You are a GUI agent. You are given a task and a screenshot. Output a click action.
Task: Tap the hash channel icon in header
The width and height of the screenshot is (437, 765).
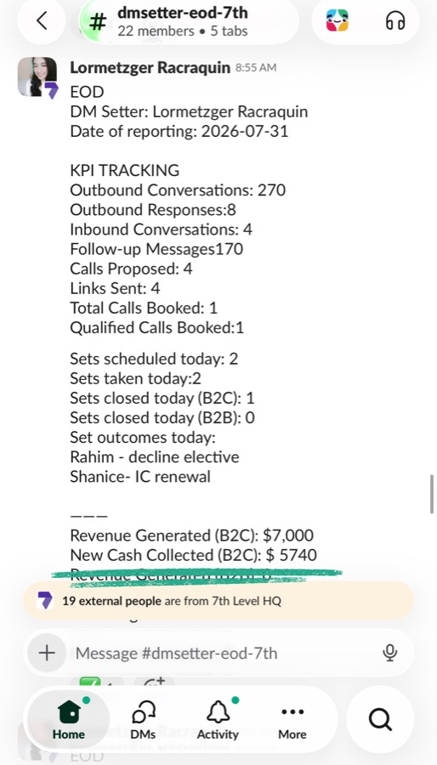98,22
